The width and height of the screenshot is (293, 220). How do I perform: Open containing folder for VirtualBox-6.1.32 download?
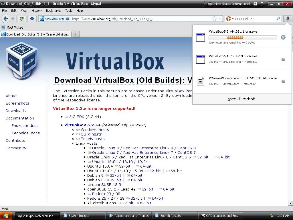click(x=283, y=59)
